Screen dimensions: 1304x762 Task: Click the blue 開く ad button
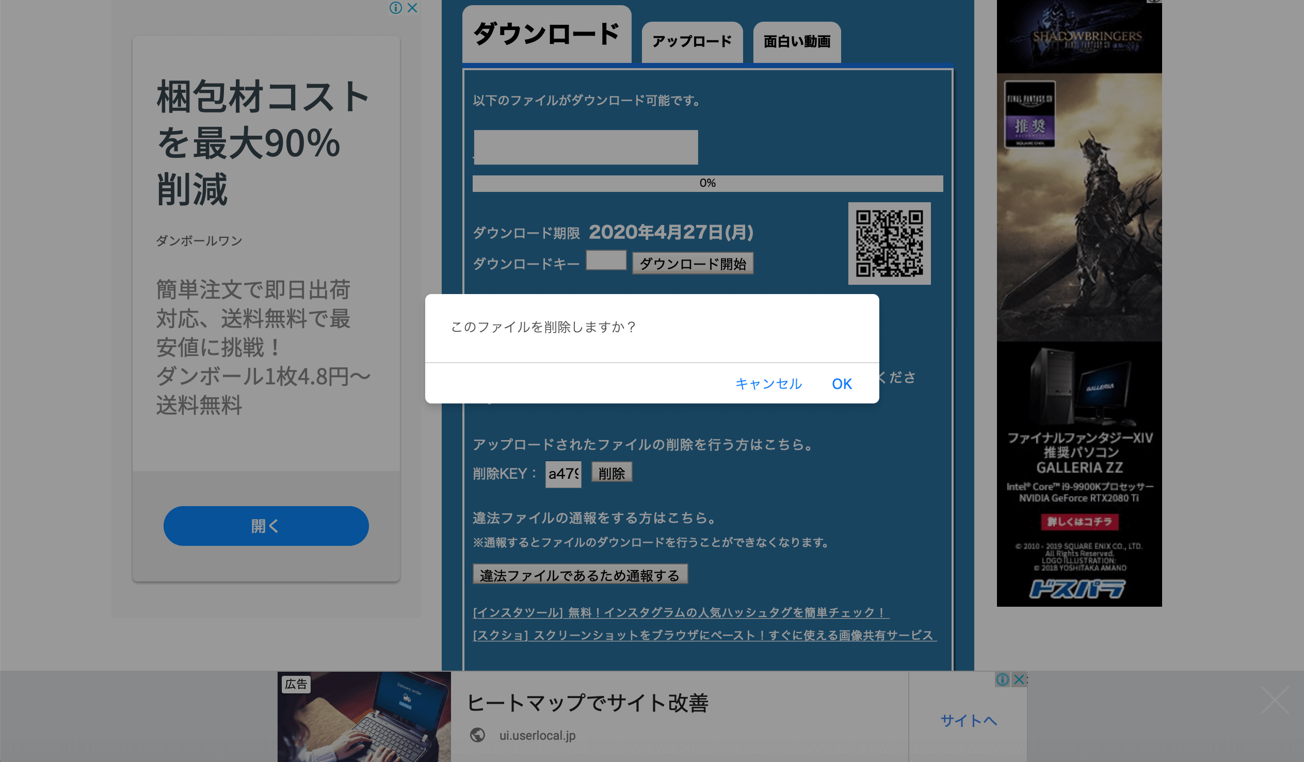pos(266,526)
